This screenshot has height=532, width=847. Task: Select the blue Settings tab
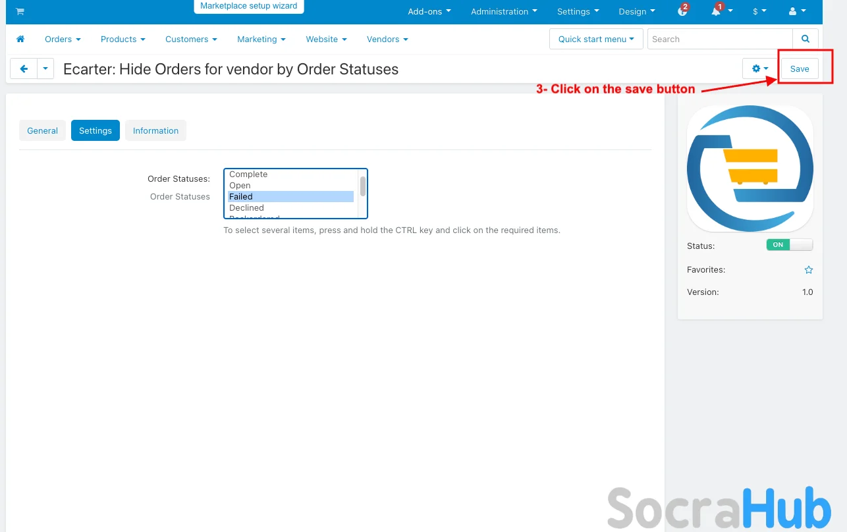pos(96,130)
